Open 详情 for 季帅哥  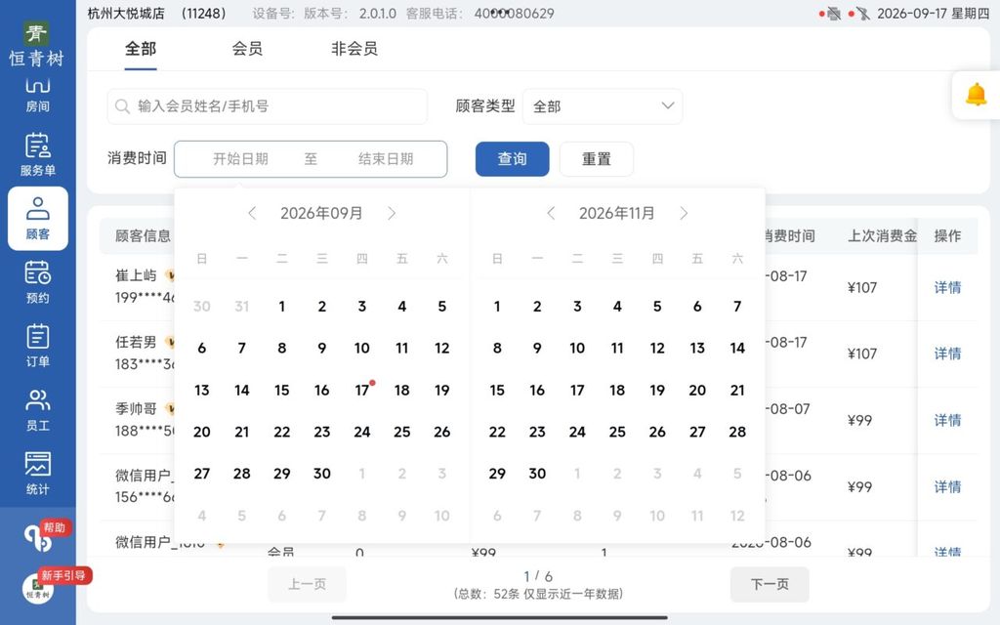947,420
